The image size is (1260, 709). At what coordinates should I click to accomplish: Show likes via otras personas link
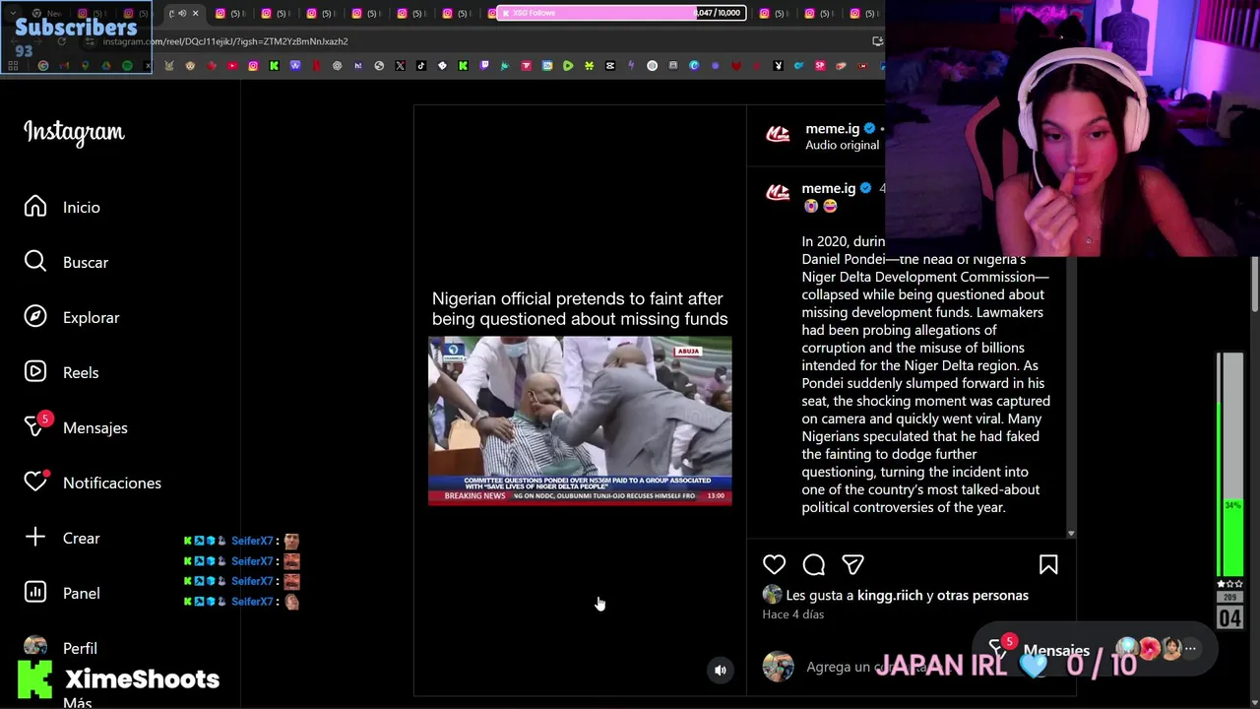(x=982, y=595)
